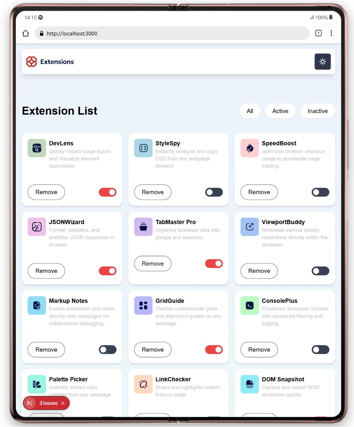This screenshot has height=427, width=354.
Task: Click the DevLens extension icon
Action: click(x=37, y=148)
